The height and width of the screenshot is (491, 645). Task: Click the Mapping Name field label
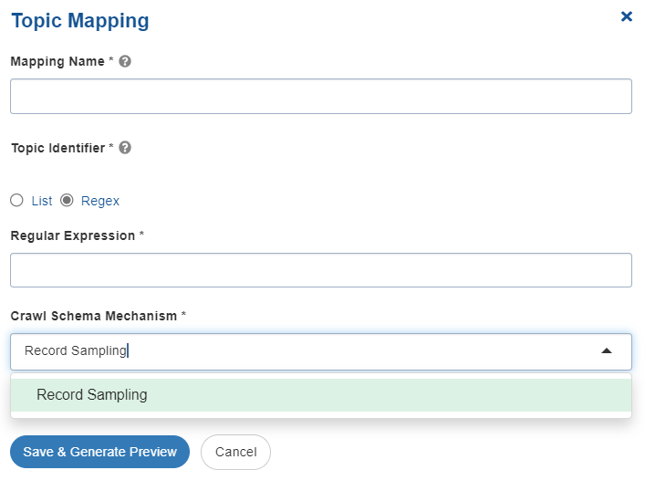click(57, 61)
